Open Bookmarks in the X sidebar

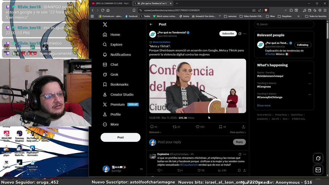tap(116, 84)
